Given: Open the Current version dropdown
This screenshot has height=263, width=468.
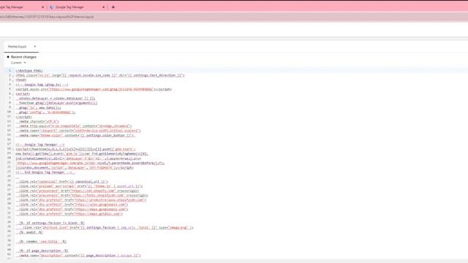Looking at the screenshot, I should coord(18,63).
